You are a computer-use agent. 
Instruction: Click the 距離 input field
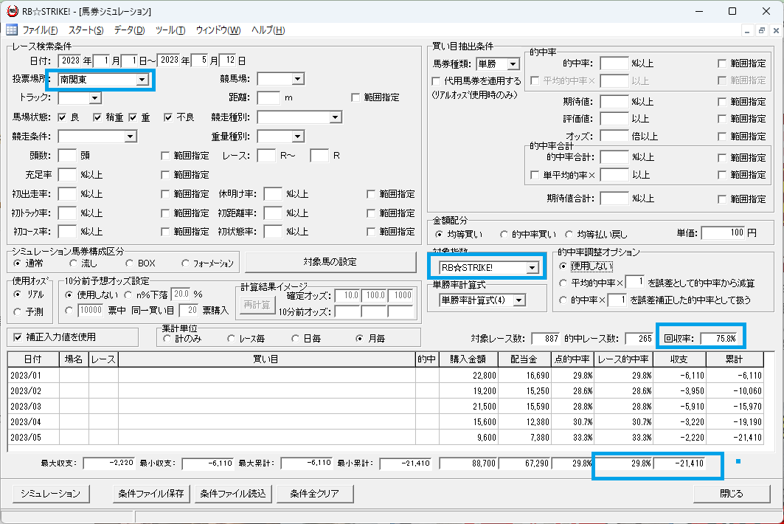tap(268, 98)
